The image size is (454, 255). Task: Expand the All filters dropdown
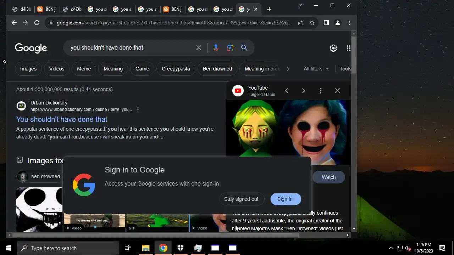click(x=316, y=69)
